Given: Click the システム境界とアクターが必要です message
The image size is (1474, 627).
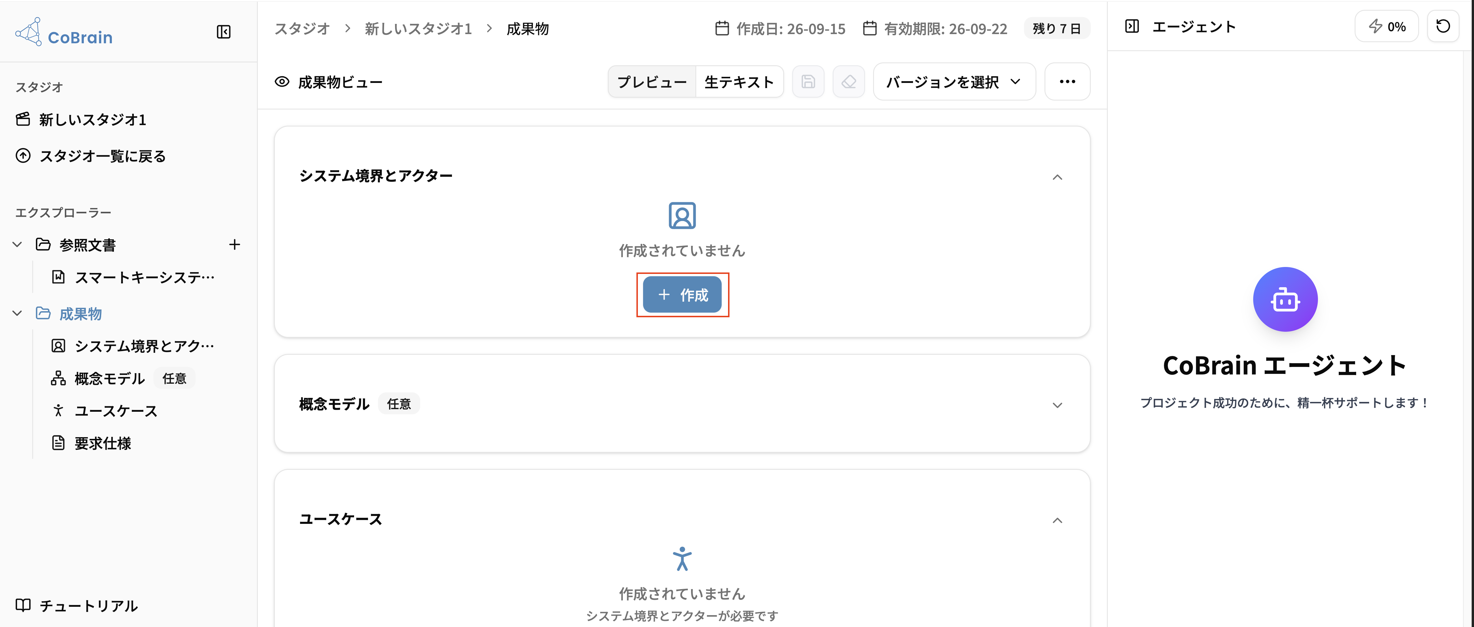Looking at the screenshot, I should 682,616.
